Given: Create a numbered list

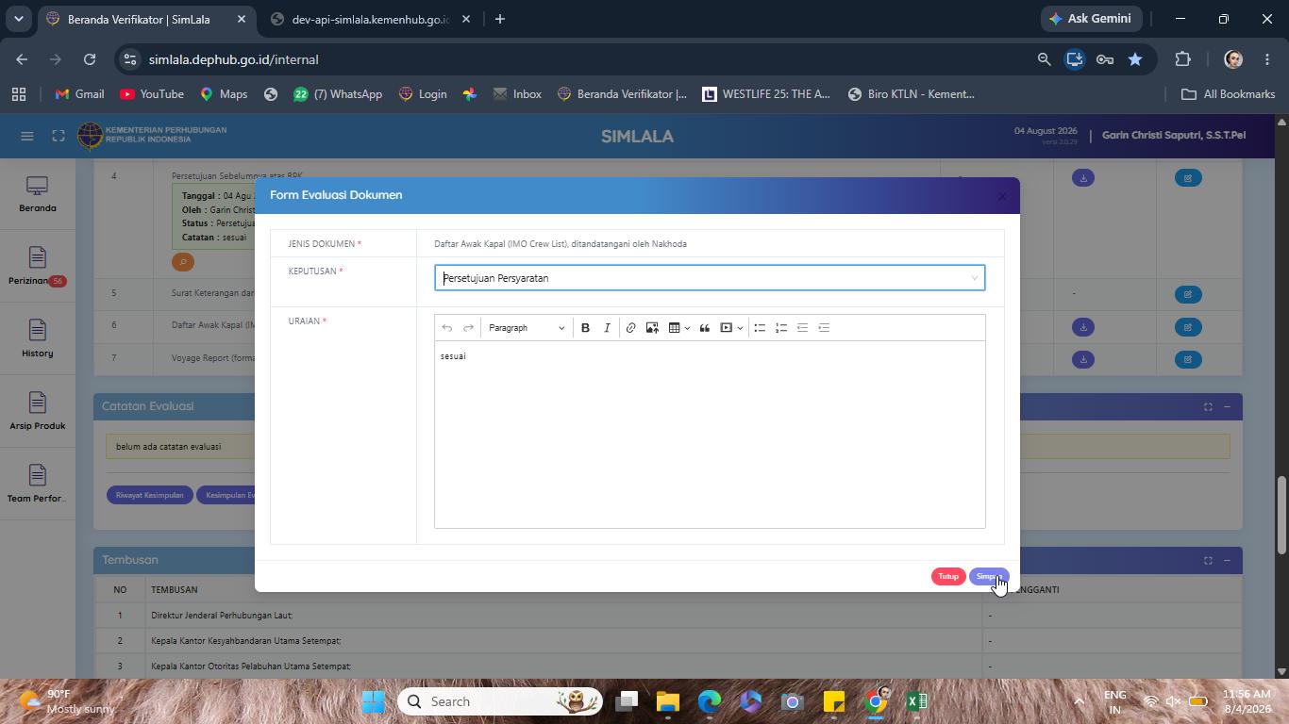Looking at the screenshot, I should (x=781, y=328).
